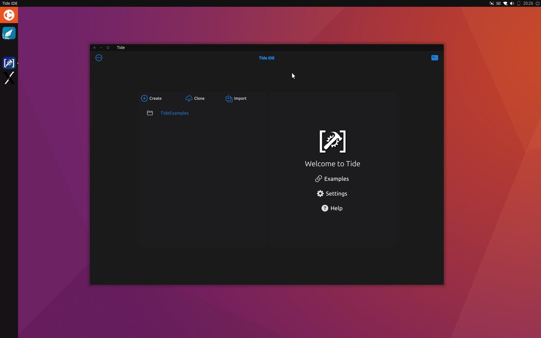This screenshot has height=338, width=541.
Task: Open the Help link
Action: tap(336, 208)
